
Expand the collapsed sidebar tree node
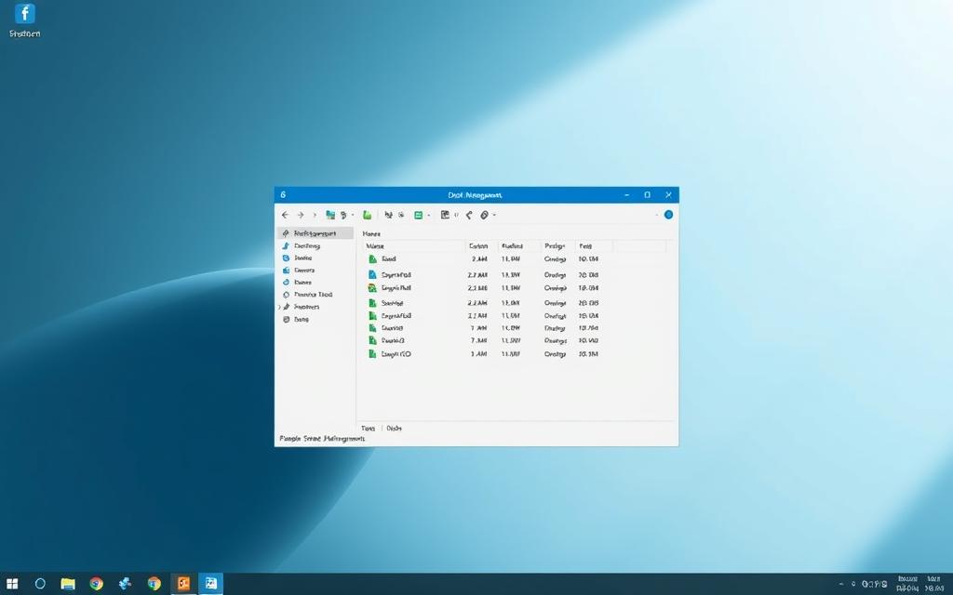pos(279,307)
